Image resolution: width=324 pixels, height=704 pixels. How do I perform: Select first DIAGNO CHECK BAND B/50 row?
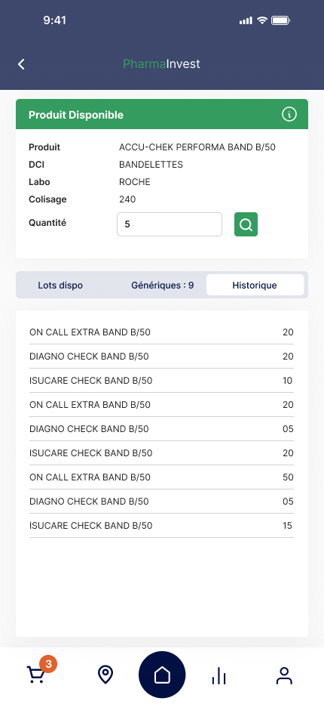pyautogui.click(x=161, y=357)
